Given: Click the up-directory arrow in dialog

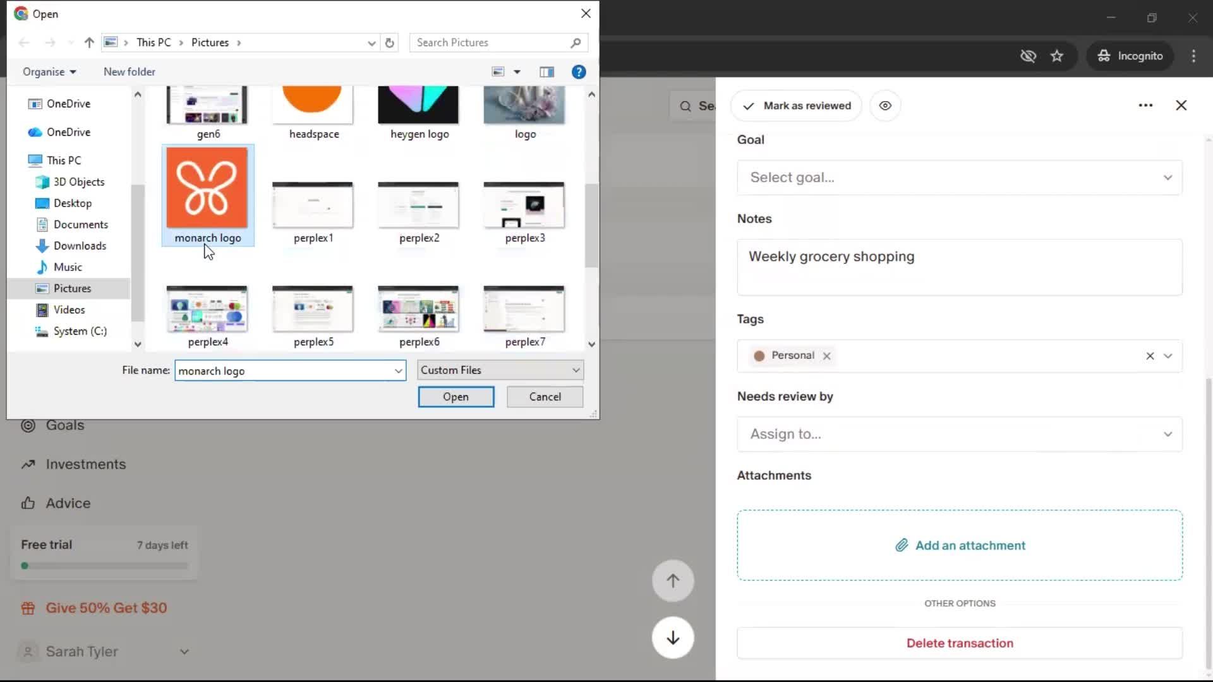Looking at the screenshot, I should 89,43.
